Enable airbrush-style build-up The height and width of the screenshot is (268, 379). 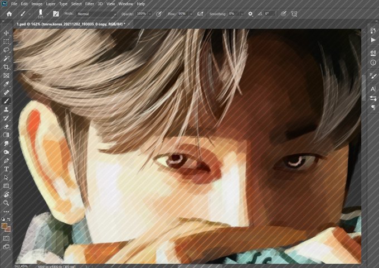200,14
